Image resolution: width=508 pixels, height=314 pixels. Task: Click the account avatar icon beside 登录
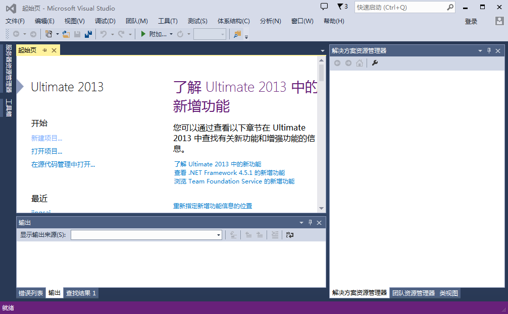tap(499, 21)
